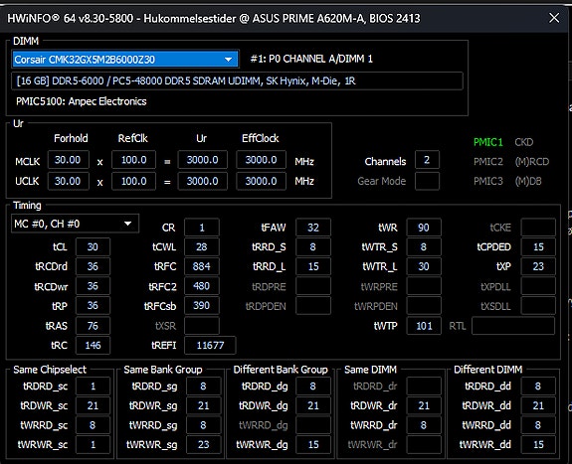Image resolution: width=572 pixels, height=464 pixels.
Task: Click the empty Gear Mode field
Action: tap(427, 181)
